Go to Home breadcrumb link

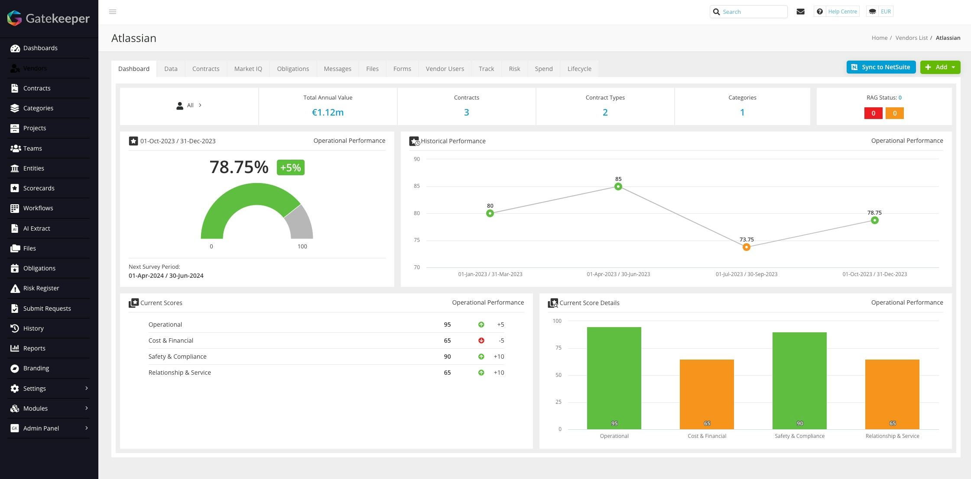pyautogui.click(x=880, y=38)
